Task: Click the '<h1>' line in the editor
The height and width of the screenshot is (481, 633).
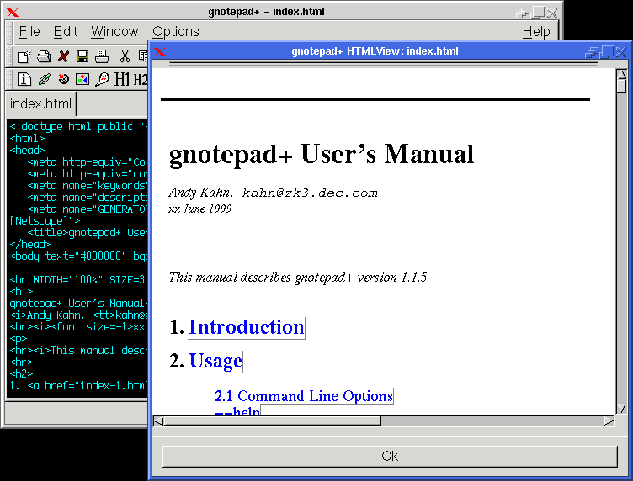Action: tap(21, 291)
